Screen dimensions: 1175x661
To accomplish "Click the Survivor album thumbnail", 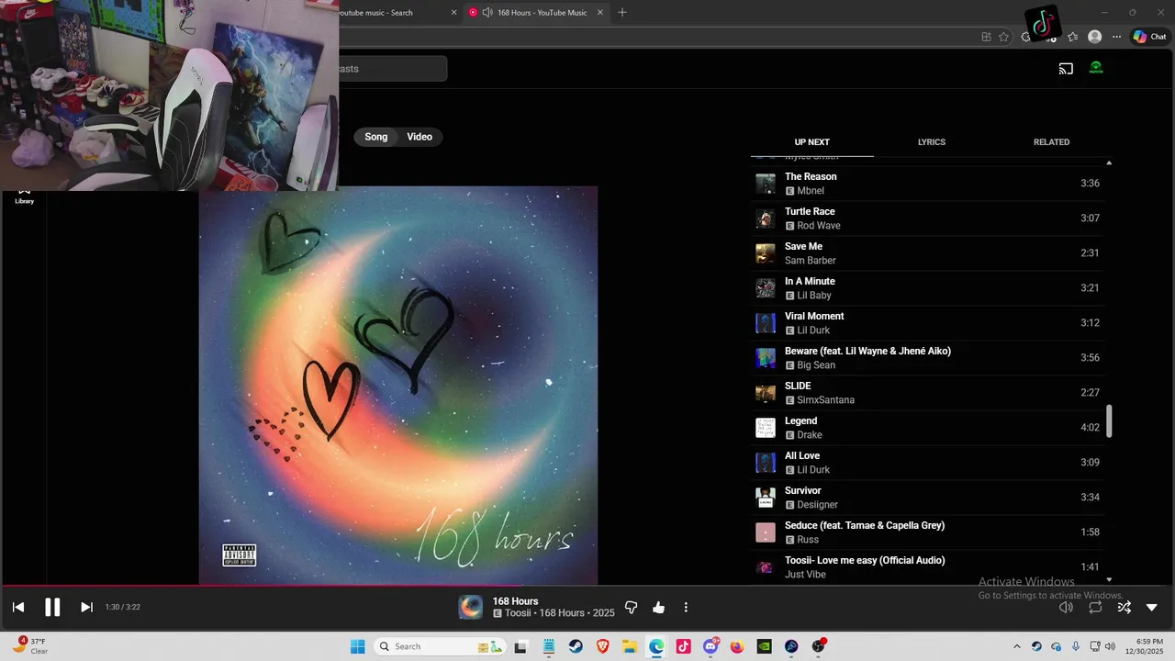I will point(765,498).
